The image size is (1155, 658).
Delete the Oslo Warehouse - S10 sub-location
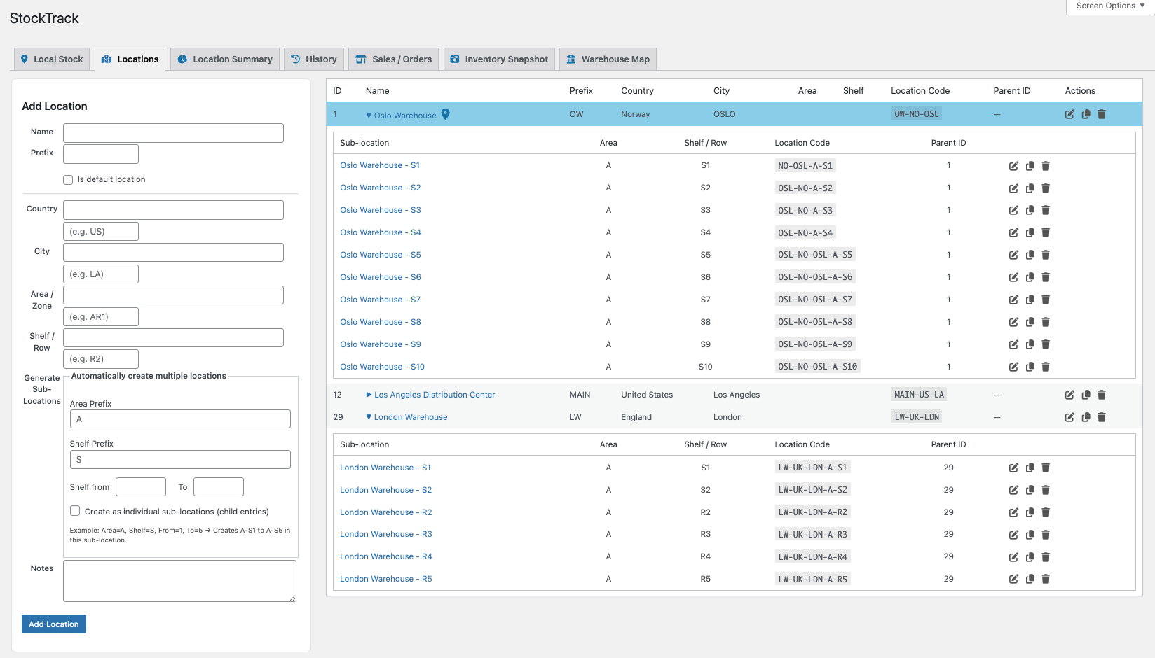click(x=1046, y=367)
